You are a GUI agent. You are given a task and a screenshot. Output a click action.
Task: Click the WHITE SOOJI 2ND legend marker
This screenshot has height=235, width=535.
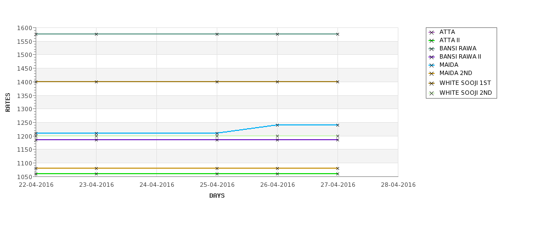click(x=431, y=93)
